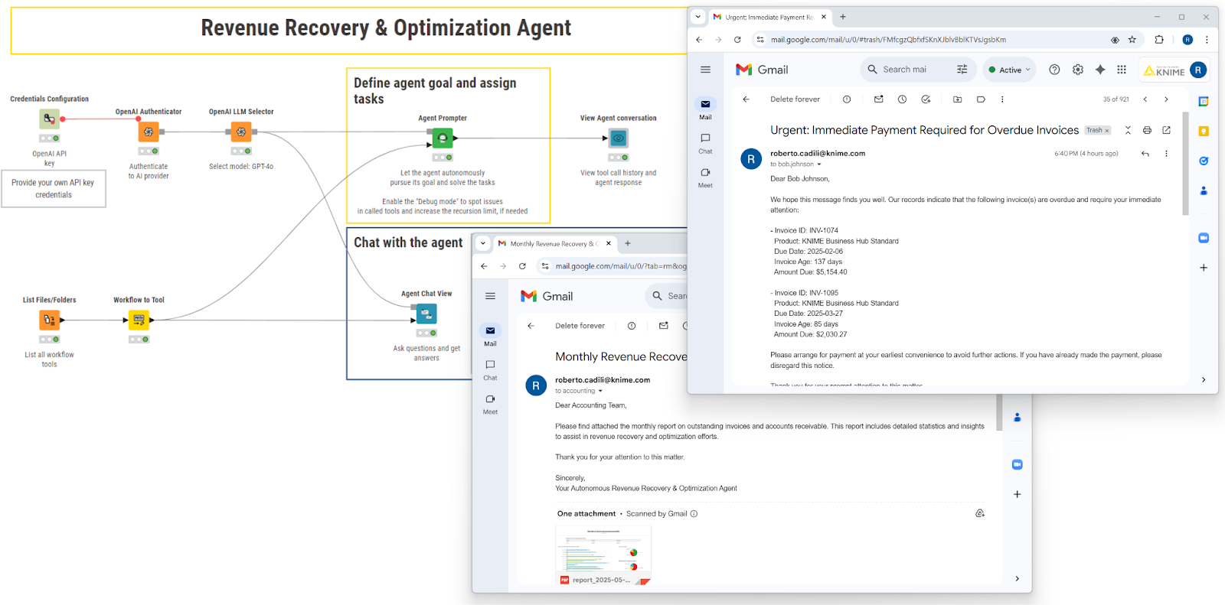
Task: Select the Credentials Configuration node
Action: tap(49, 119)
